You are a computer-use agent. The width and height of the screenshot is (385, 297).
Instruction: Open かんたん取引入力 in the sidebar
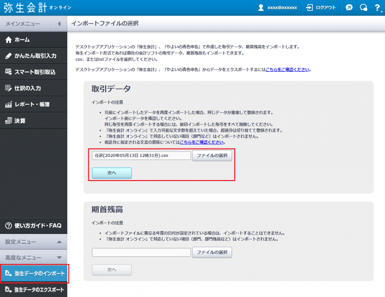coord(34,56)
